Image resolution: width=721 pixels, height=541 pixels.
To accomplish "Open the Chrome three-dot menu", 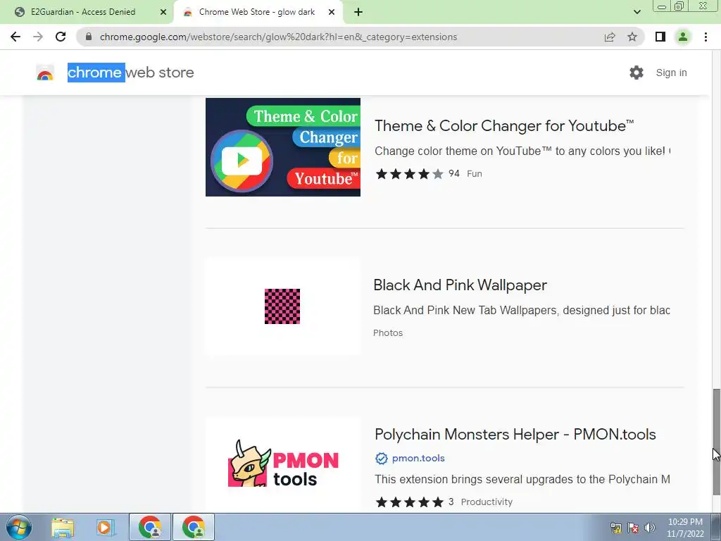I will click(706, 37).
